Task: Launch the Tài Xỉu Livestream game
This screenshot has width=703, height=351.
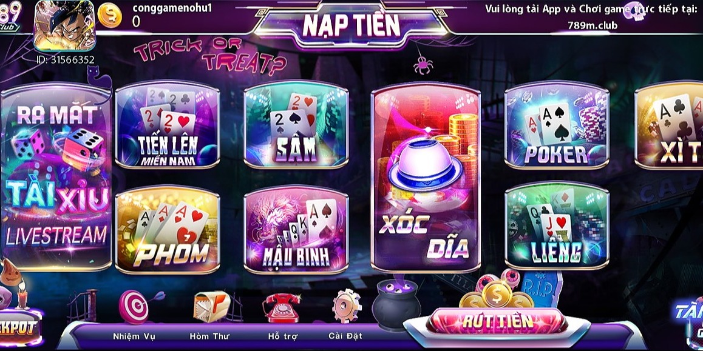Action: tap(56, 177)
